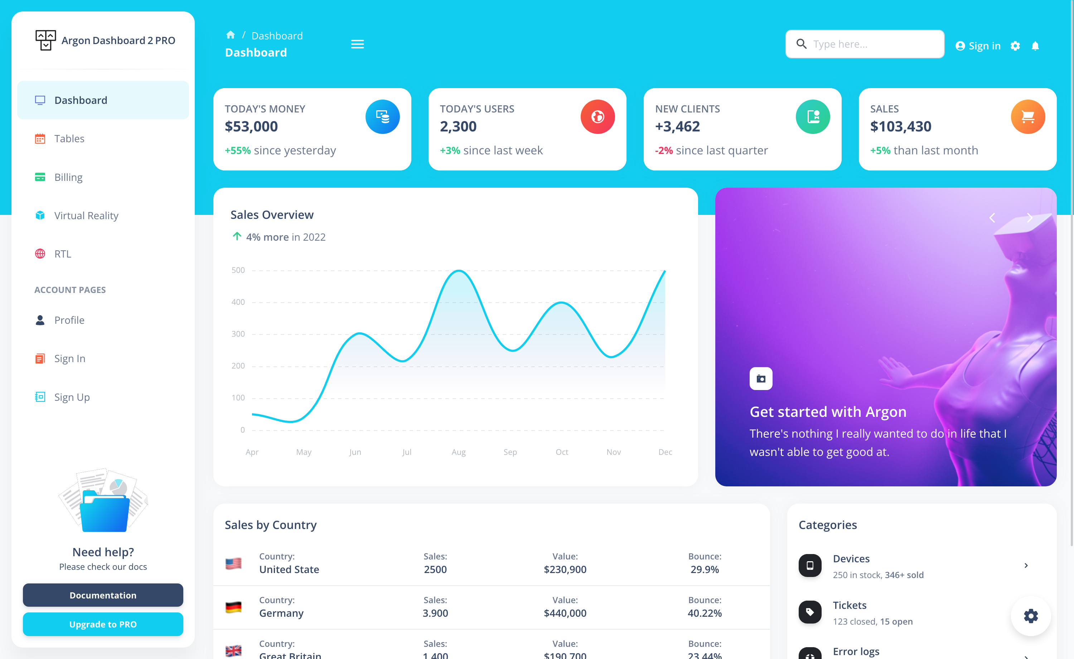Click the settings gear icon in header

[1016, 44]
